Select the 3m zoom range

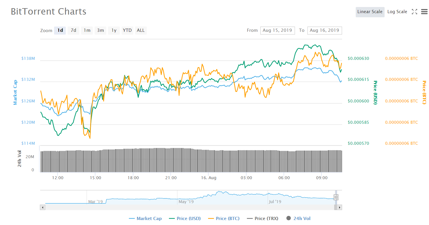pyautogui.click(x=100, y=30)
